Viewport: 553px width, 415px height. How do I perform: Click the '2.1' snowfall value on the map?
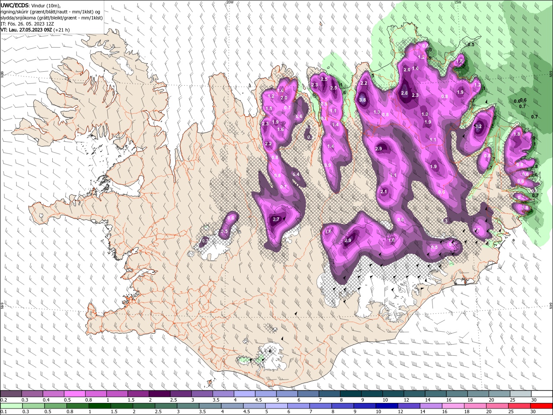pyautogui.click(x=384, y=192)
